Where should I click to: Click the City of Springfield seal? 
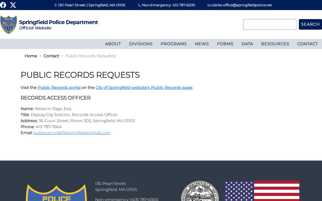click(200, 191)
